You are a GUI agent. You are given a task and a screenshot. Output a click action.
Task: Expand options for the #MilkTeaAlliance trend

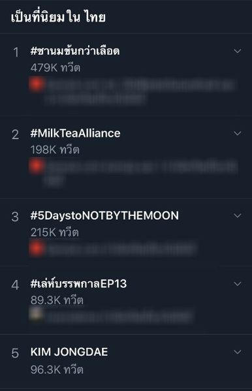(237, 133)
